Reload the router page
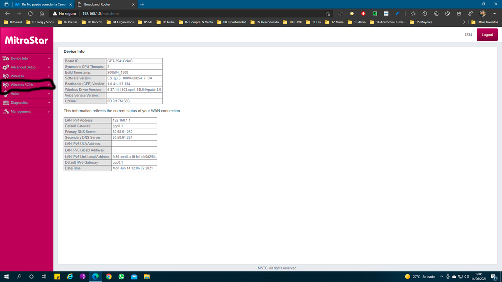Image resolution: width=502 pixels, height=282 pixels. (x=30, y=14)
